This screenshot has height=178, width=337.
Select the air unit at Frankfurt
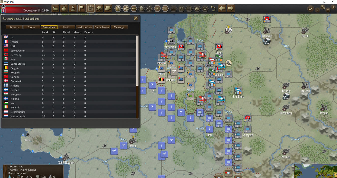(238, 91)
